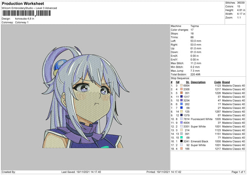Click the 'Created By:' footer label
The image size is (247, 175).
click(9, 172)
